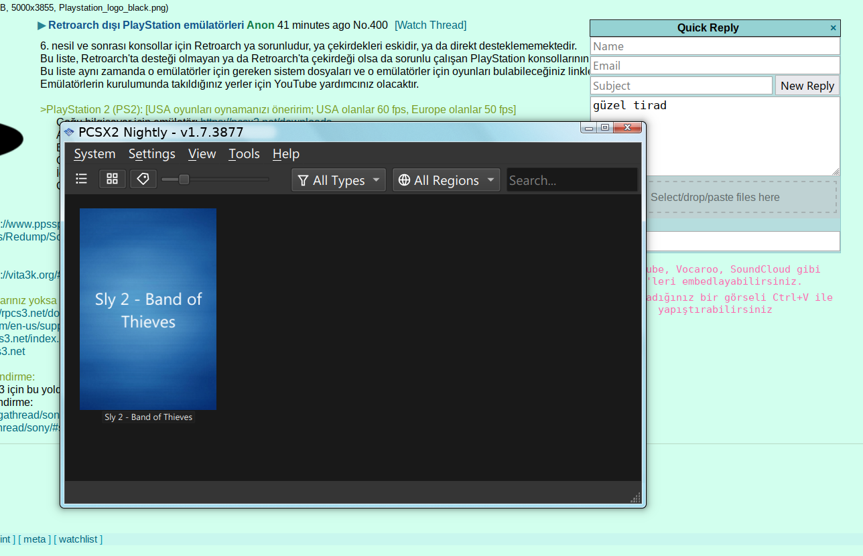Click the PCSX2 game Search field

pyautogui.click(x=572, y=180)
